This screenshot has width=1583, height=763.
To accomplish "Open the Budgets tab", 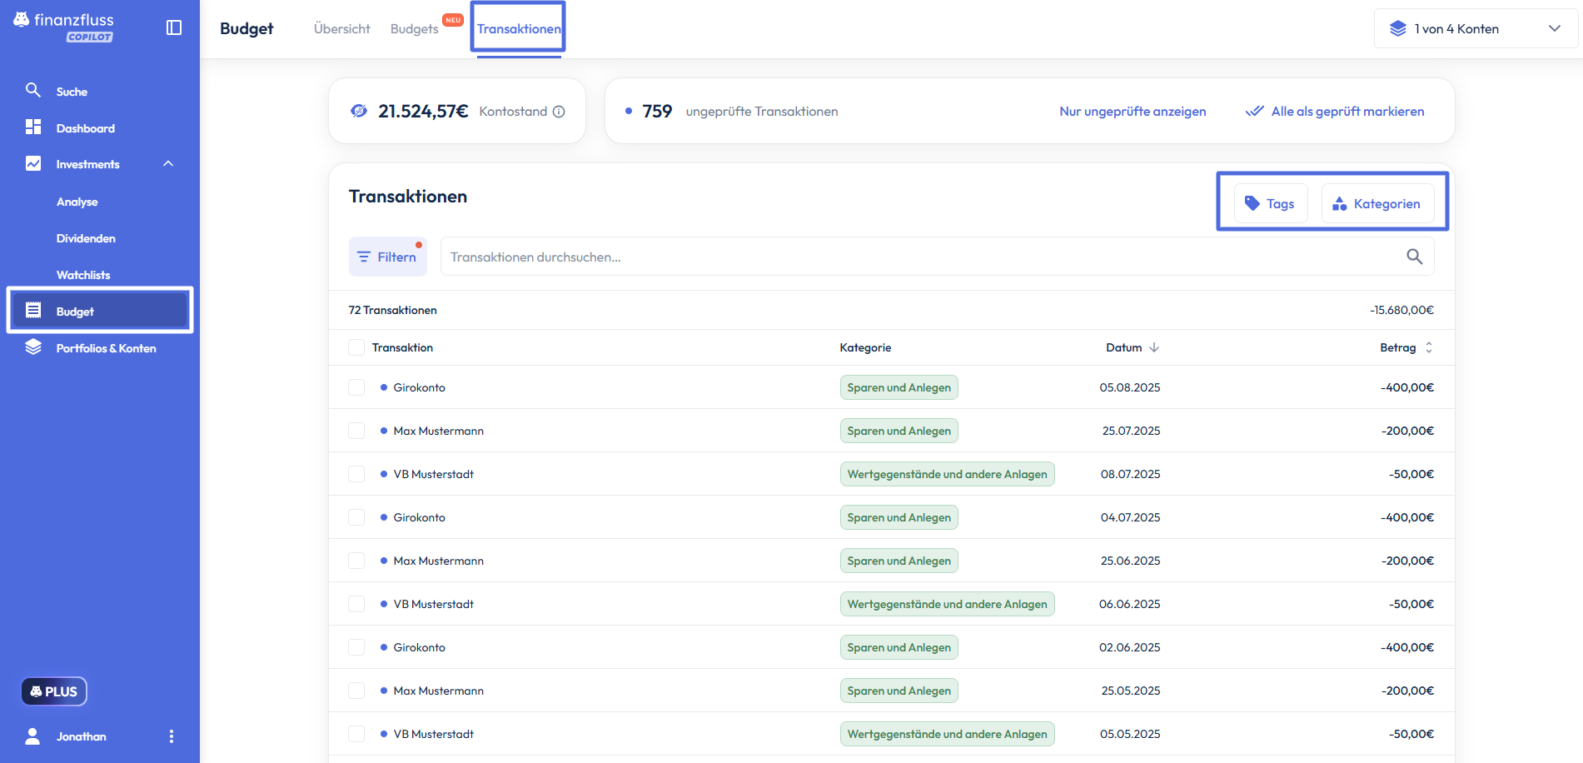I will (x=414, y=28).
